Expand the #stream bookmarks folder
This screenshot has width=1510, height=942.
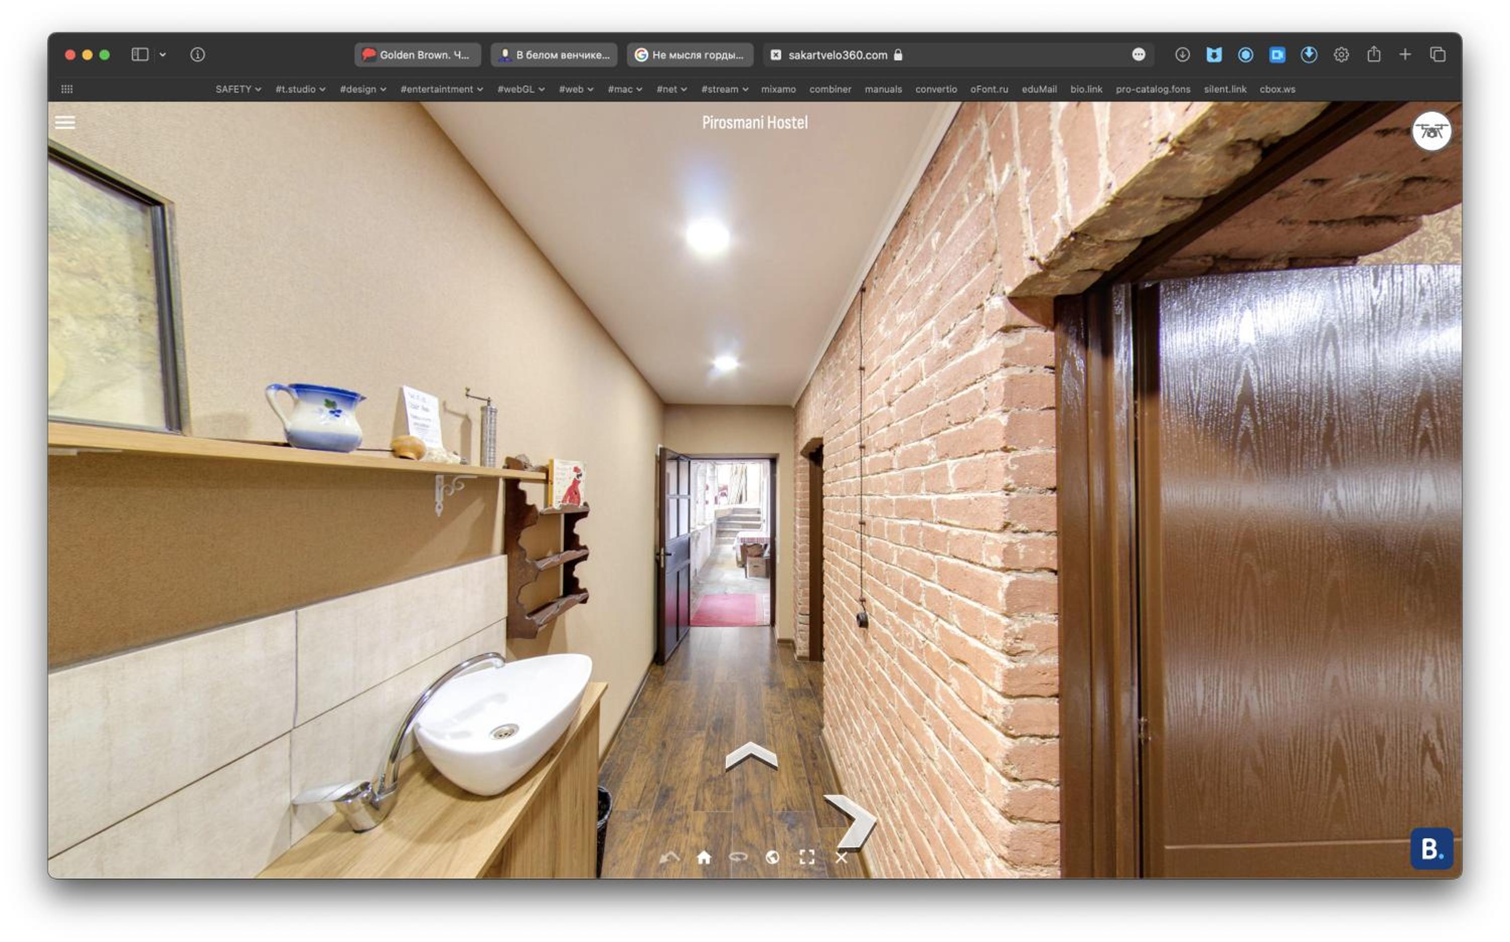(725, 89)
